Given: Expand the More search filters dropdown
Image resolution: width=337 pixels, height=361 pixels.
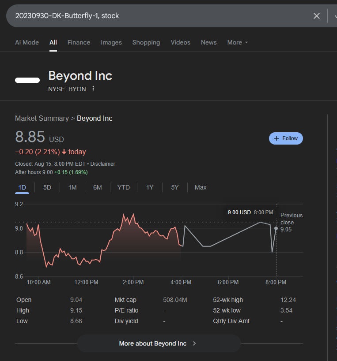Looking at the screenshot, I should pyautogui.click(x=238, y=42).
